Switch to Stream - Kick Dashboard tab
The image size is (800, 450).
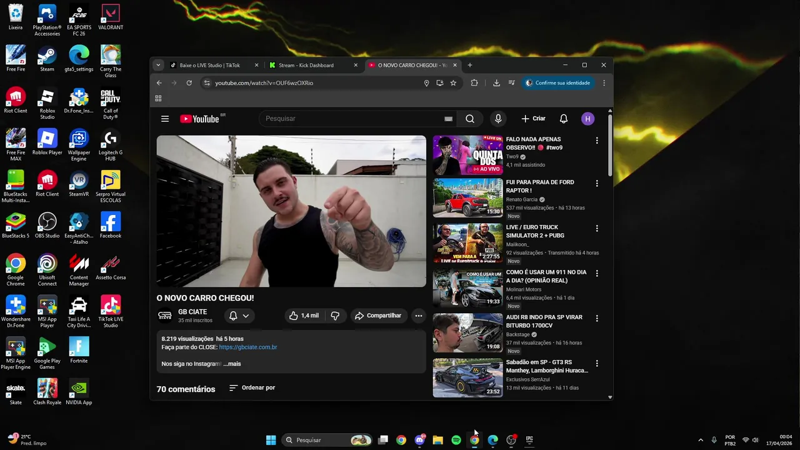coord(306,65)
